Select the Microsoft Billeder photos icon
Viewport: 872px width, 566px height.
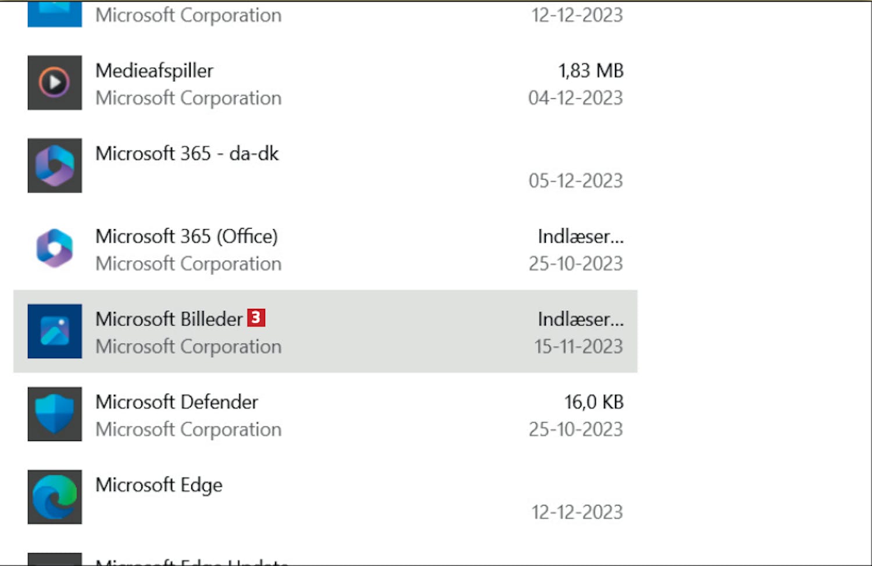(x=55, y=331)
